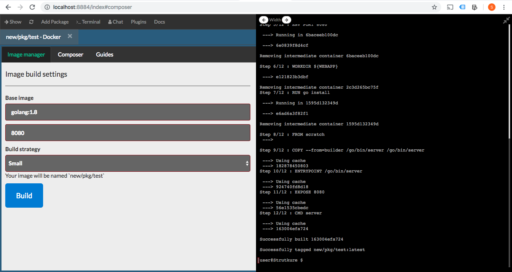Click the 'Step 8/12 : FROM scratch' line

point(292,134)
